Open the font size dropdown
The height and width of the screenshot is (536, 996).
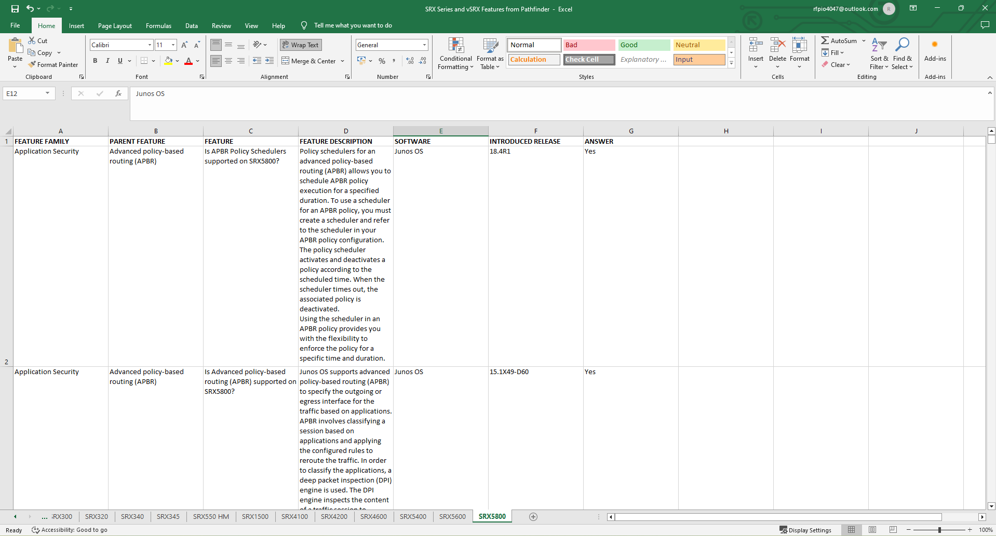point(173,45)
